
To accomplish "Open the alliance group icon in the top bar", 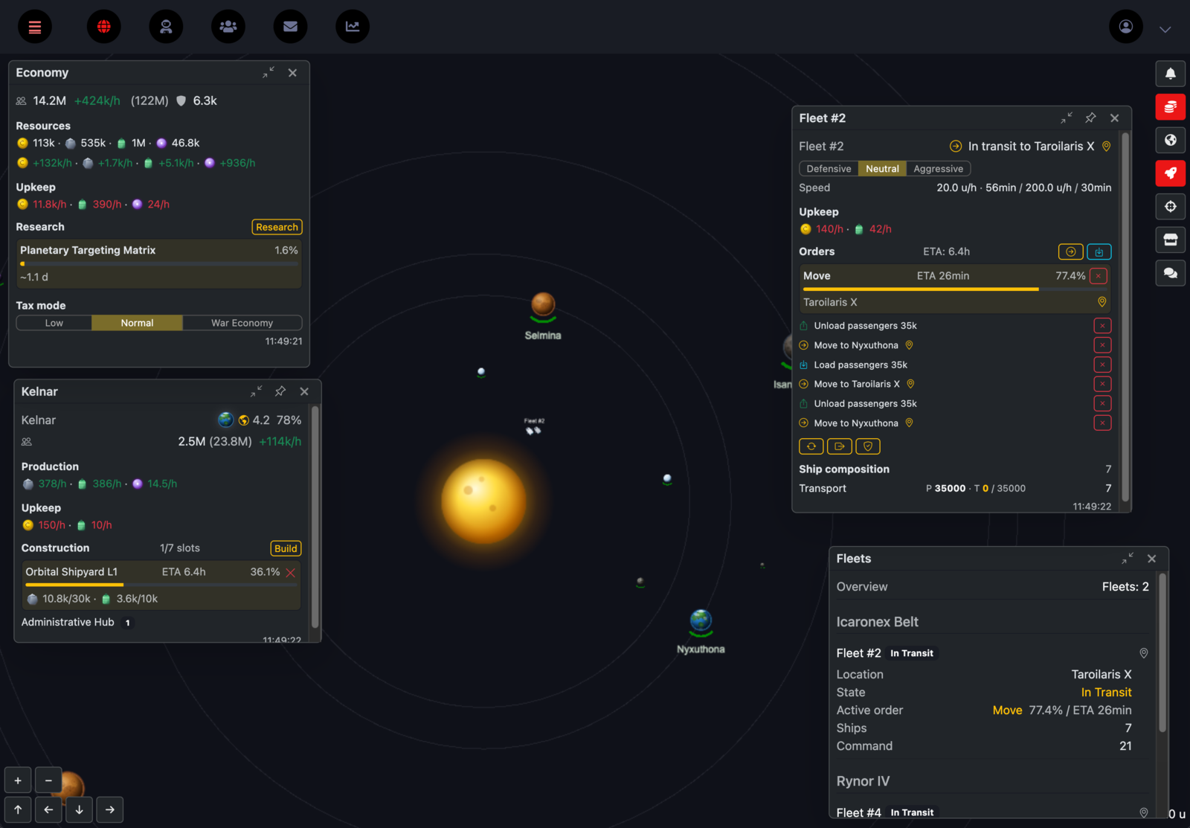I will pyautogui.click(x=228, y=27).
